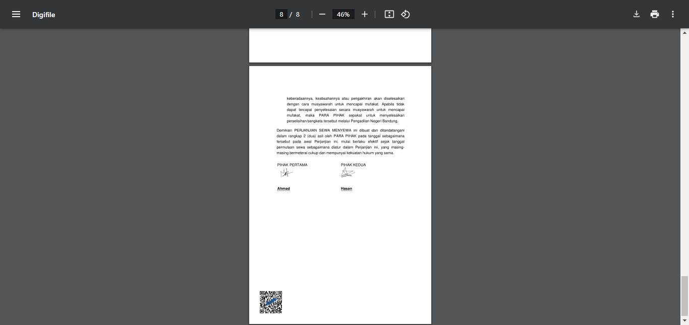Viewport: 689px width, 325px height.
Task: Click the PIHAK KEDUA label
Action: 353,165
